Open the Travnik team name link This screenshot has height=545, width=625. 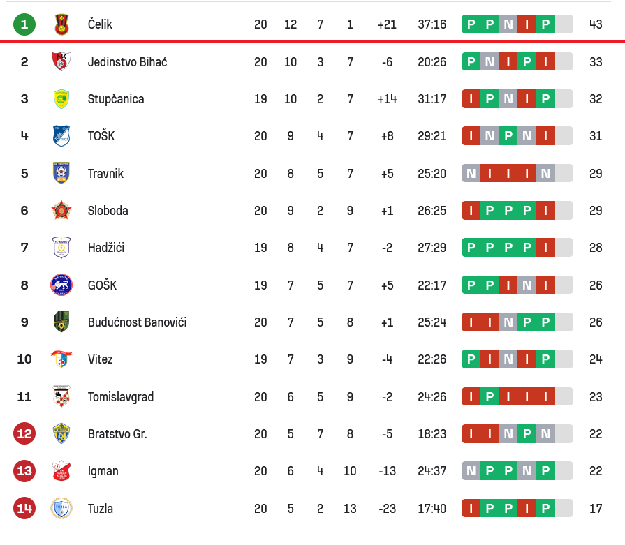coord(105,174)
